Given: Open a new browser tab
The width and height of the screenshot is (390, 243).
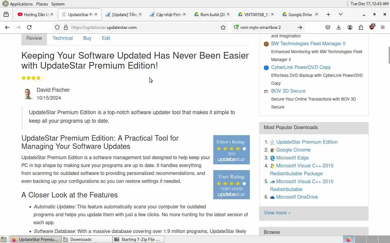Looking at the screenshot, I should pyautogui.click(x=328, y=14).
